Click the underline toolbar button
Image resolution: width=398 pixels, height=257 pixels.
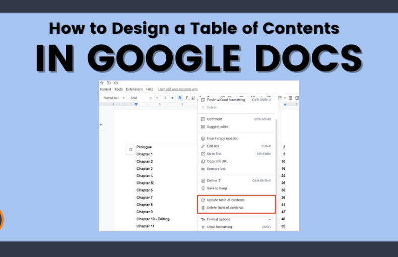click(x=193, y=98)
